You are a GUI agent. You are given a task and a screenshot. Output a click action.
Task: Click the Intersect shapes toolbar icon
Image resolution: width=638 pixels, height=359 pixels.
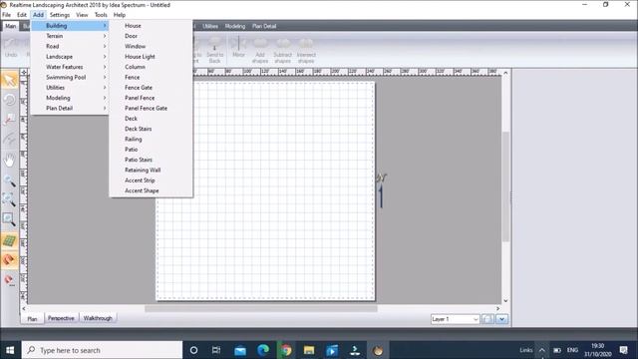(306, 51)
